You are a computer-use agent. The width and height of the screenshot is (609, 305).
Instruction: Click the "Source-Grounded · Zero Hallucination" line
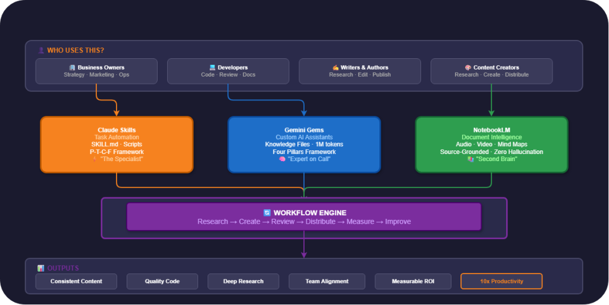click(x=491, y=152)
